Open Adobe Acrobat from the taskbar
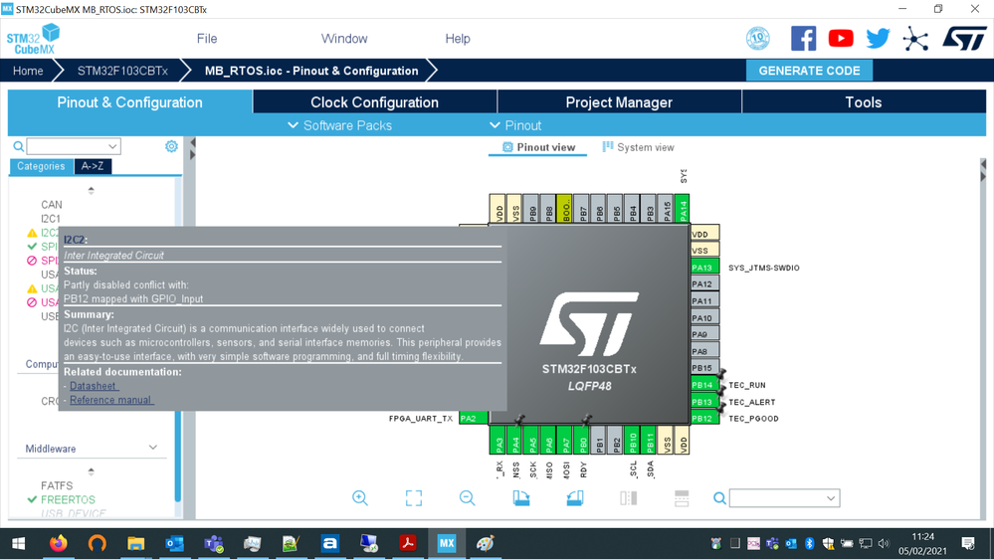 point(408,543)
